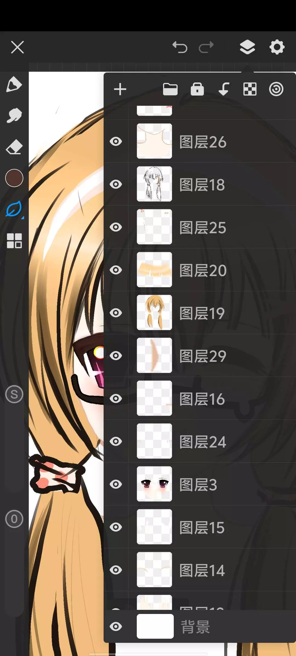Screen dimensions: 296x656
Task: Open settings with the gear icon
Action: [x=277, y=47]
